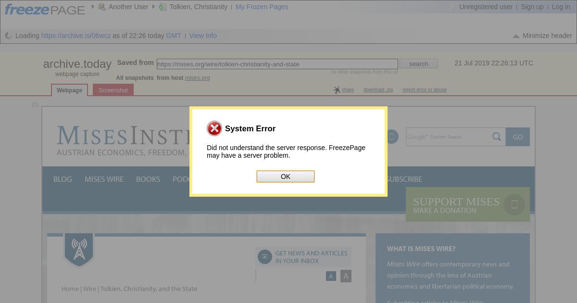Image resolution: width=577 pixels, height=303 pixels.
Task: Click the 'What is Mises Wire?' heading
Action: [421, 249]
